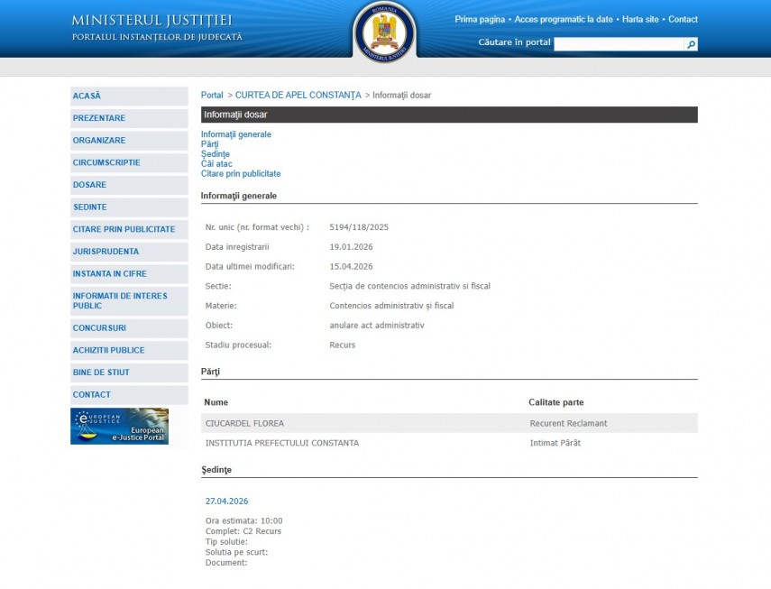Open JURISPRUDENTA section

pyautogui.click(x=106, y=252)
